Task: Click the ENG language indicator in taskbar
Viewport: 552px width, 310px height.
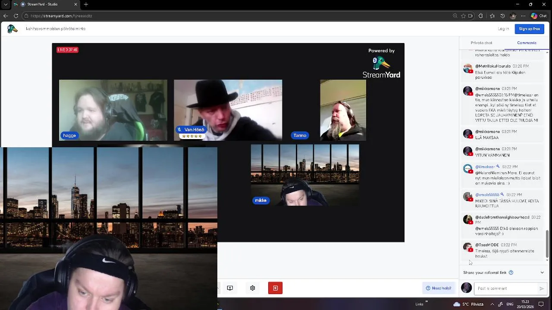Action: coord(510,304)
